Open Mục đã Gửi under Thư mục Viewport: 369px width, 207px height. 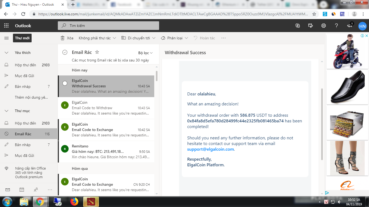coord(29,156)
